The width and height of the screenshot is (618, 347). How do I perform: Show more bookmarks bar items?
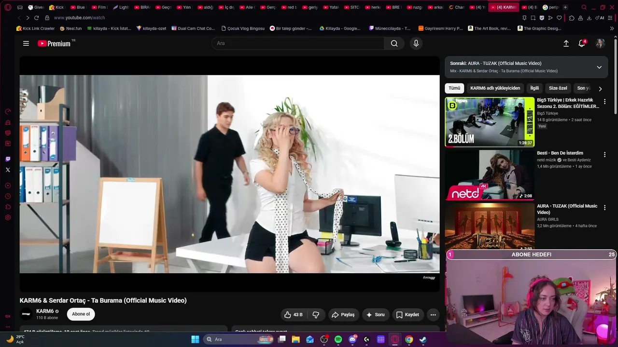coord(612,28)
